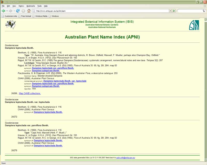Click the Back navigation arrow
The height and width of the screenshot is (165, 207).
(3, 11)
